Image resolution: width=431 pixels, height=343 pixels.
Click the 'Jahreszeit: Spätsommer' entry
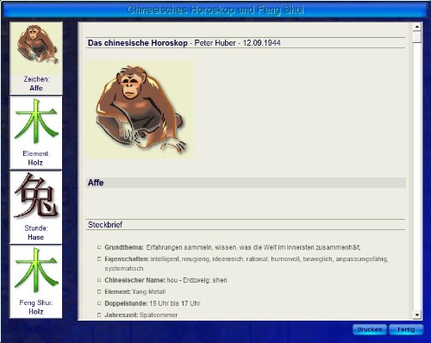coord(138,315)
